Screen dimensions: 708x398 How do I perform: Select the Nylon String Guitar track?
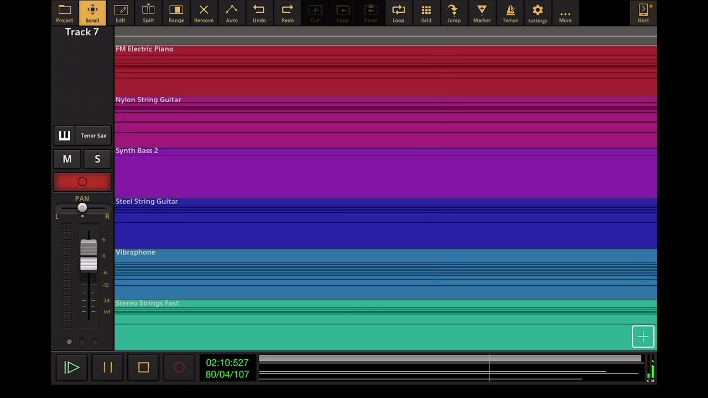pos(386,122)
